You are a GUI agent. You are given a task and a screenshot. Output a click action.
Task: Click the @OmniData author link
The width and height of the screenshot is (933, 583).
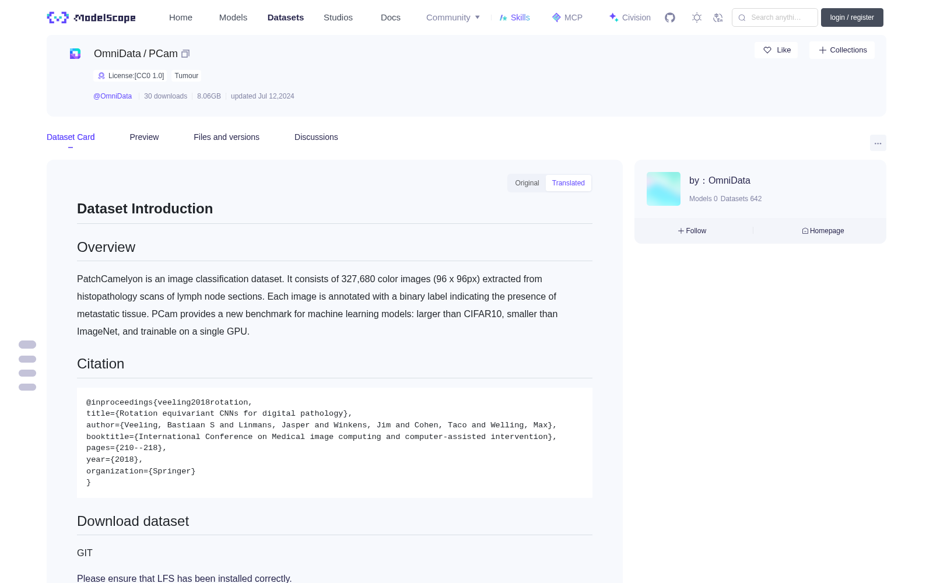pyautogui.click(x=113, y=96)
